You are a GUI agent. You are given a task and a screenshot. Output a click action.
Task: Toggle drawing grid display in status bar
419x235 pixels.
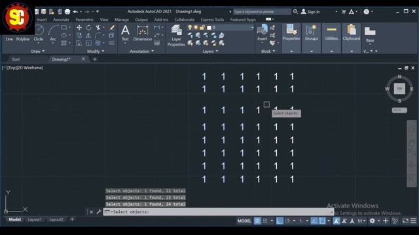pyautogui.click(x=257, y=221)
